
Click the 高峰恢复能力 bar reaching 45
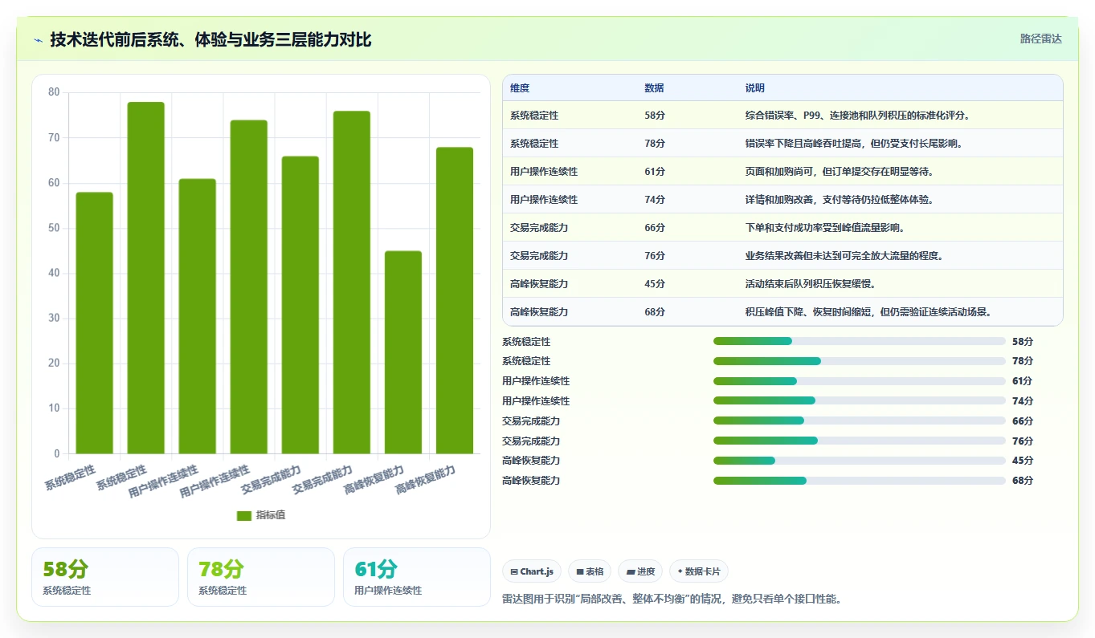click(403, 352)
